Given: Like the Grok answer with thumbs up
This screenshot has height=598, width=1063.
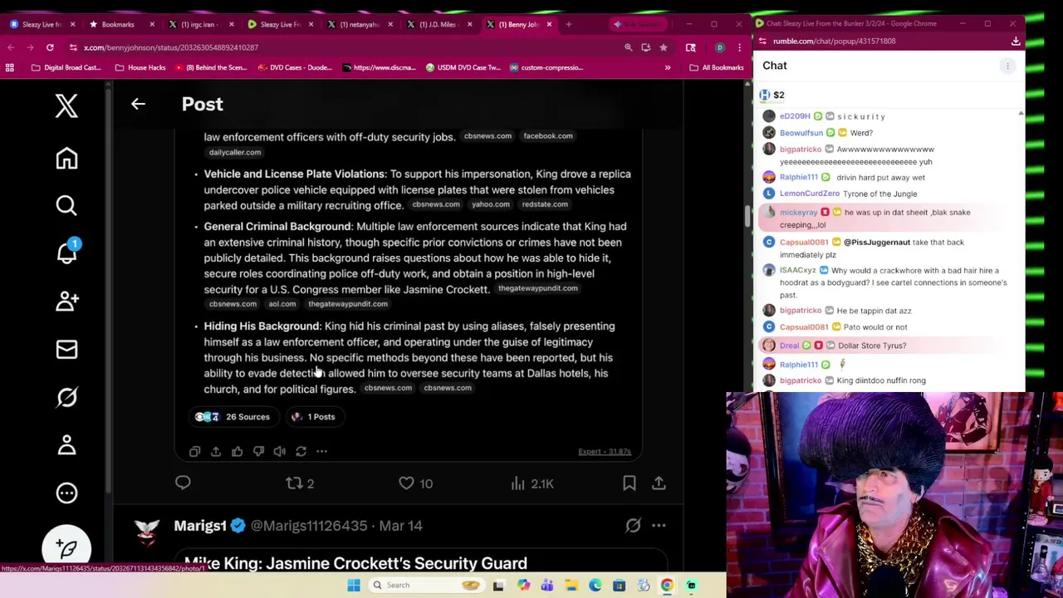Looking at the screenshot, I should coord(238,451).
